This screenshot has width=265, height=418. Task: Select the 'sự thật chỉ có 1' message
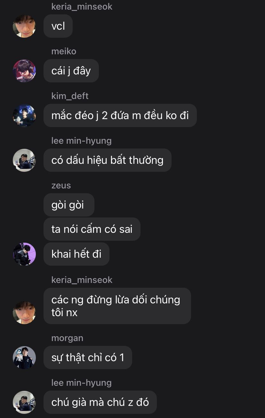pyautogui.click(x=88, y=358)
